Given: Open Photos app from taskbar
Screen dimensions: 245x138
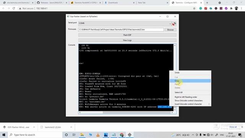Looking at the screenshot, I should click(106, 135).
